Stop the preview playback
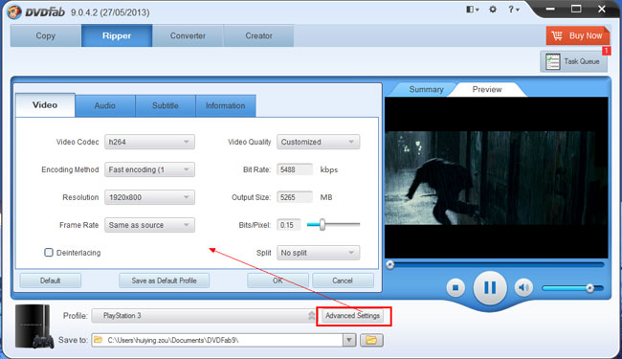The image size is (622, 359). pyautogui.click(x=455, y=287)
